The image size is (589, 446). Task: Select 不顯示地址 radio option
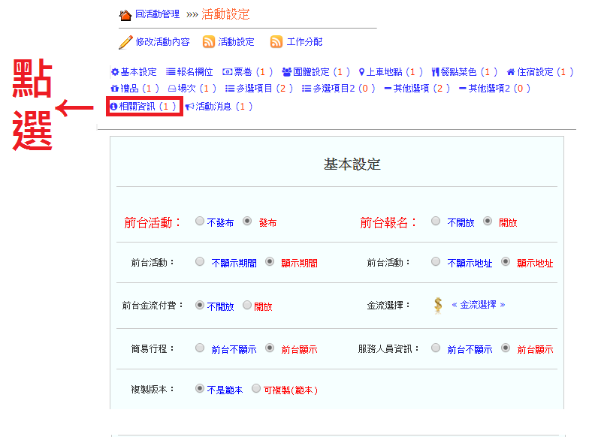(x=436, y=262)
